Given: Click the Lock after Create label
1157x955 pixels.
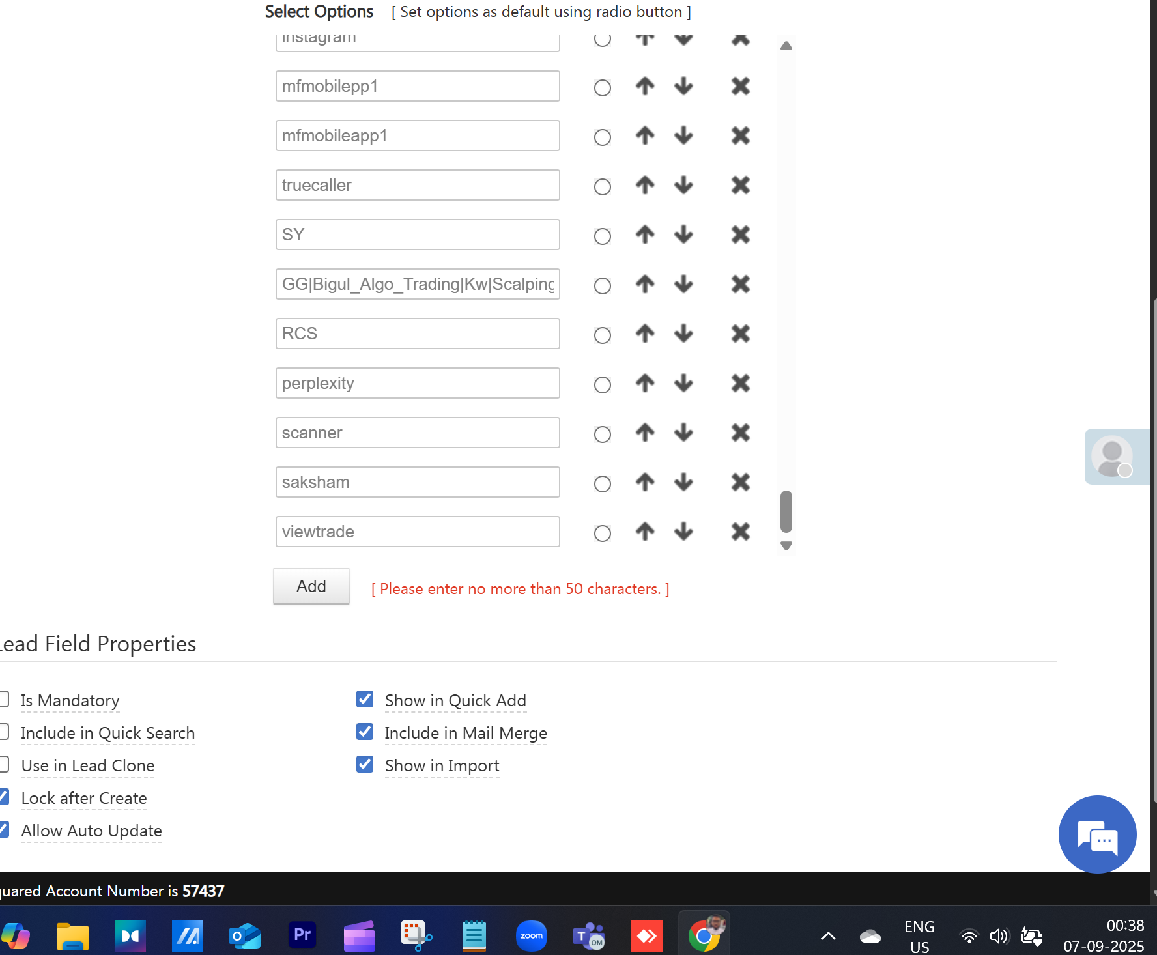Looking at the screenshot, I should pyautogui.click(x=84, y=798).
